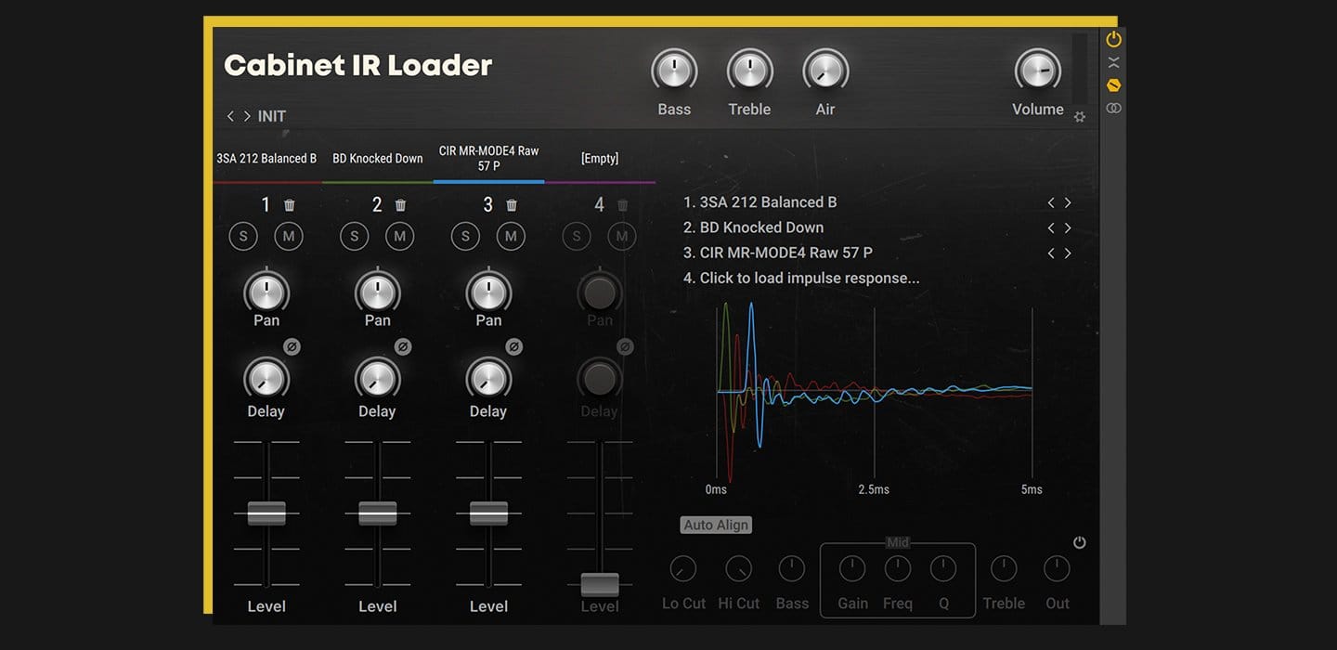Viewport: 1337px width, 650px height.
Task: Invert phase on channel 4
Action: [625, 346]
